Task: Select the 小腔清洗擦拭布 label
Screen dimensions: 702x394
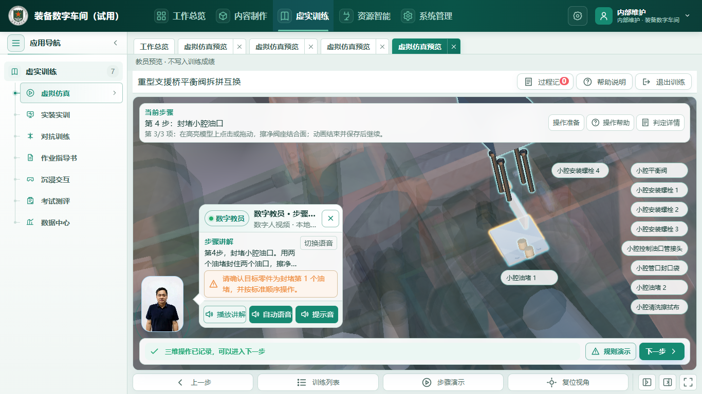Action: 659,307
